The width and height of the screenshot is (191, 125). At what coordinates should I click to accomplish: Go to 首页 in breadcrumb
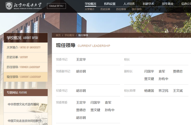[58, 35]
